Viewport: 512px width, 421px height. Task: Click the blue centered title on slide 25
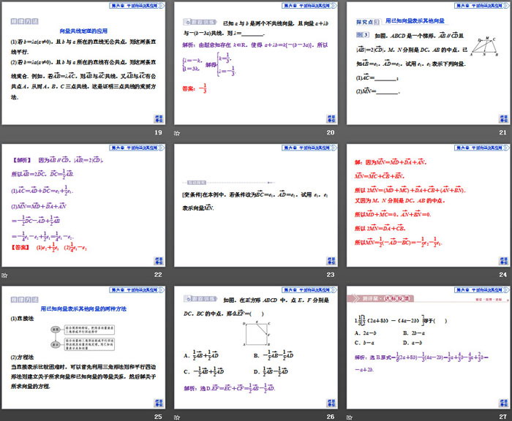tap(83, 308)
